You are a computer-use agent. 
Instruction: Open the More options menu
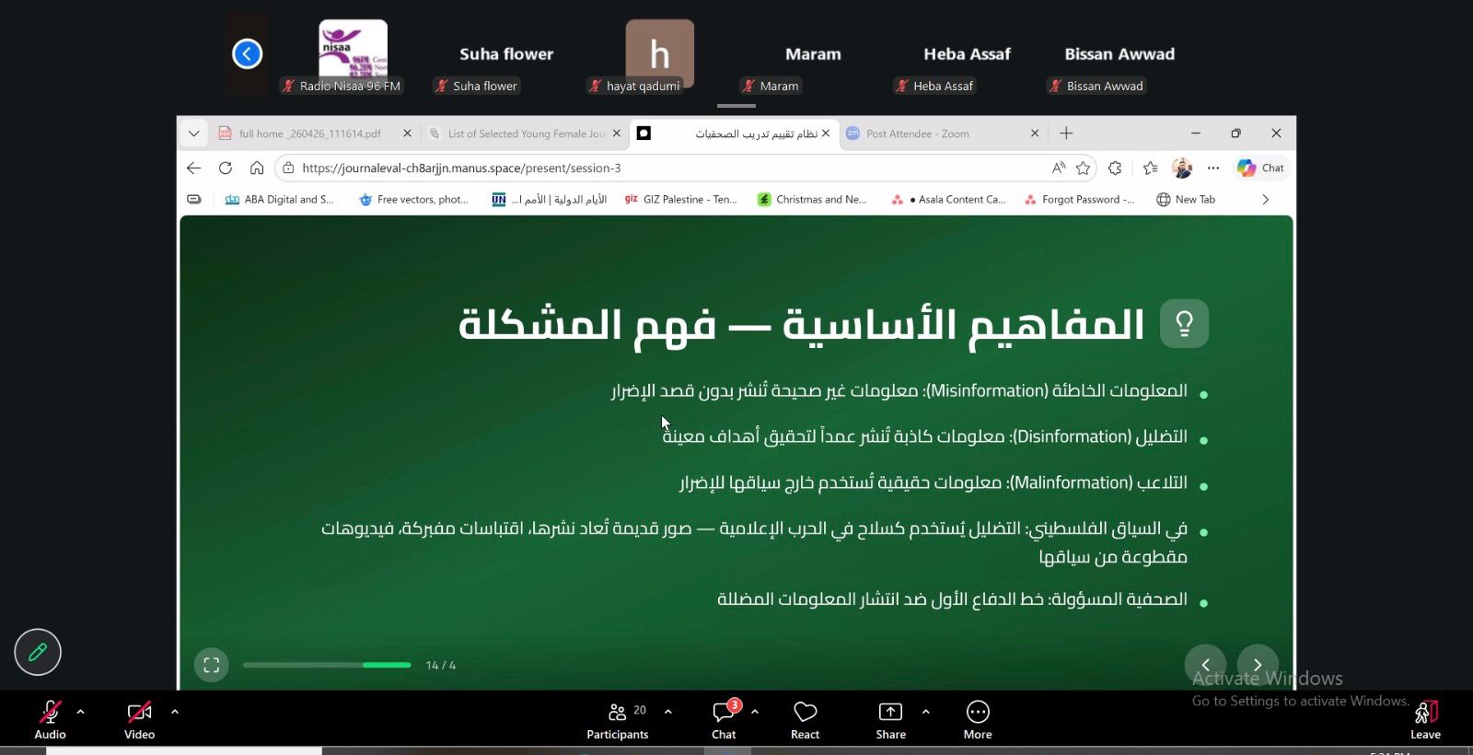click(978, 719)
